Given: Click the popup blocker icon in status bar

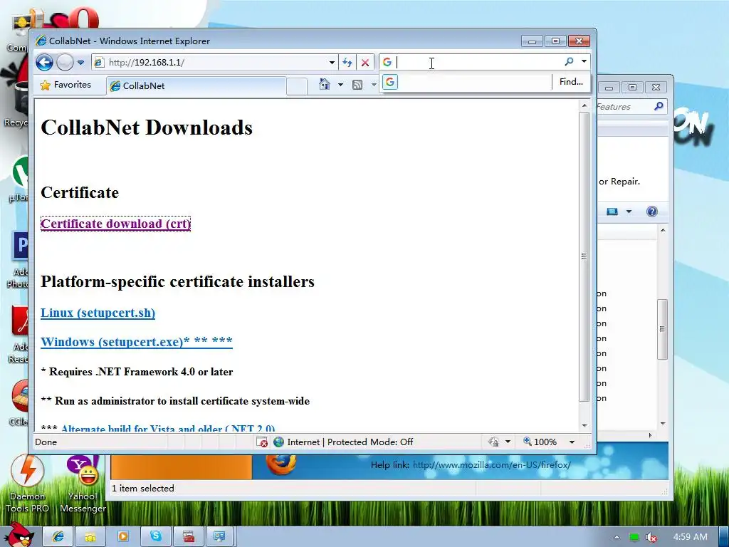Looking at the screenshot, I should pyautogui.click(x=262, y=442).
